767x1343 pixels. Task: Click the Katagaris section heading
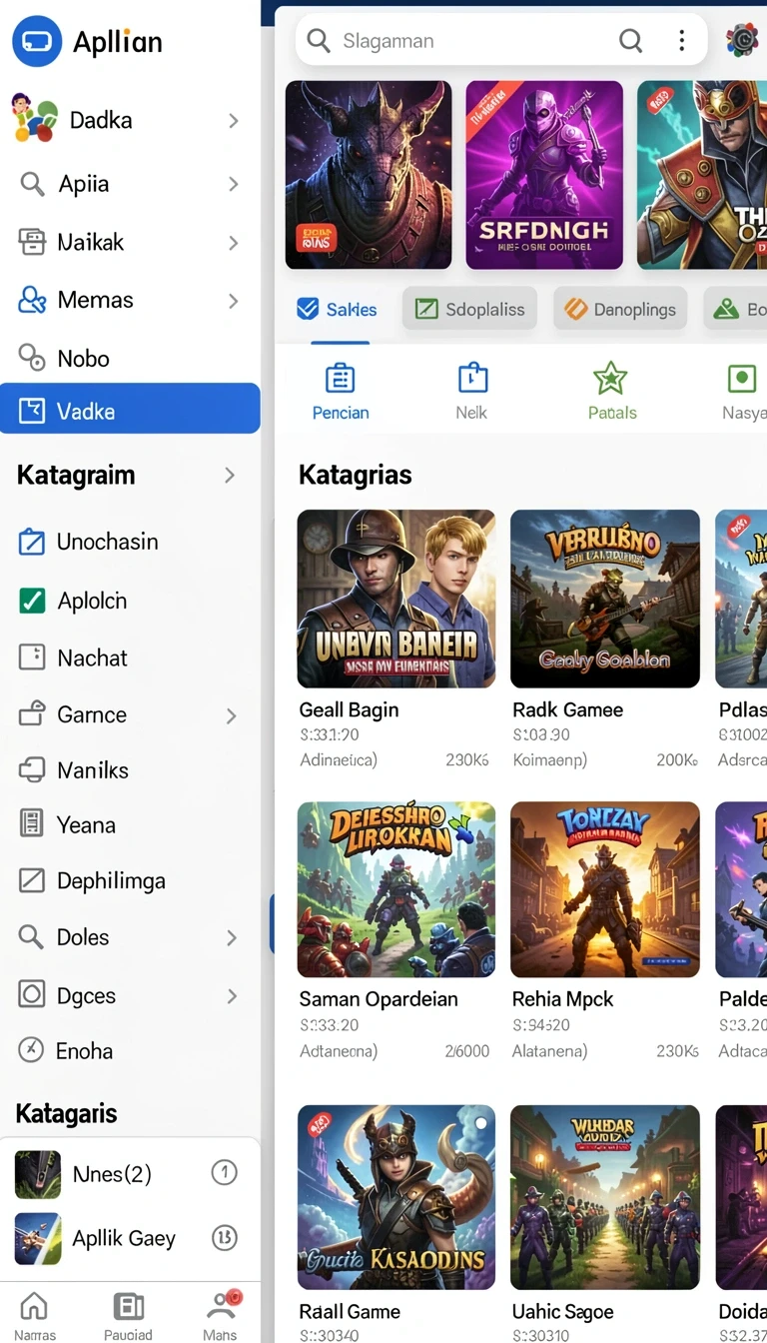(x=67, y=1113)
